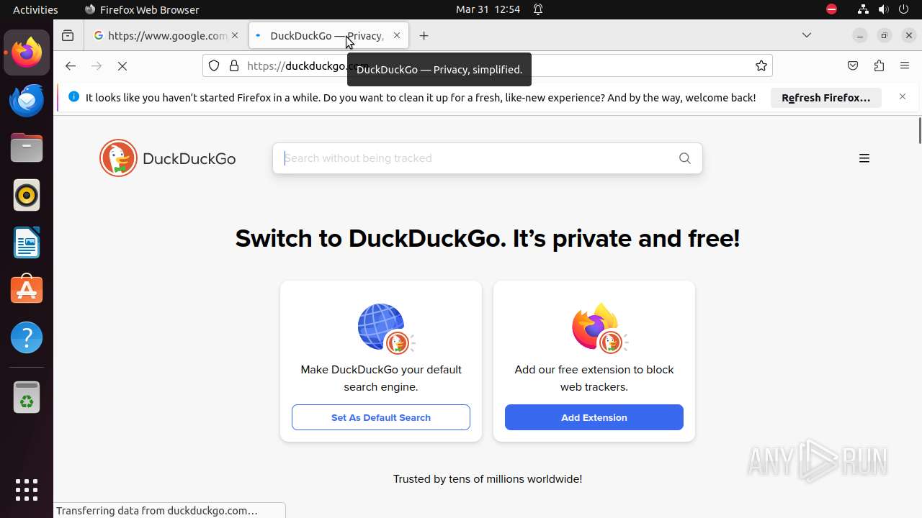Open Ubuntu Software store icon

click(x=27, y=290)
